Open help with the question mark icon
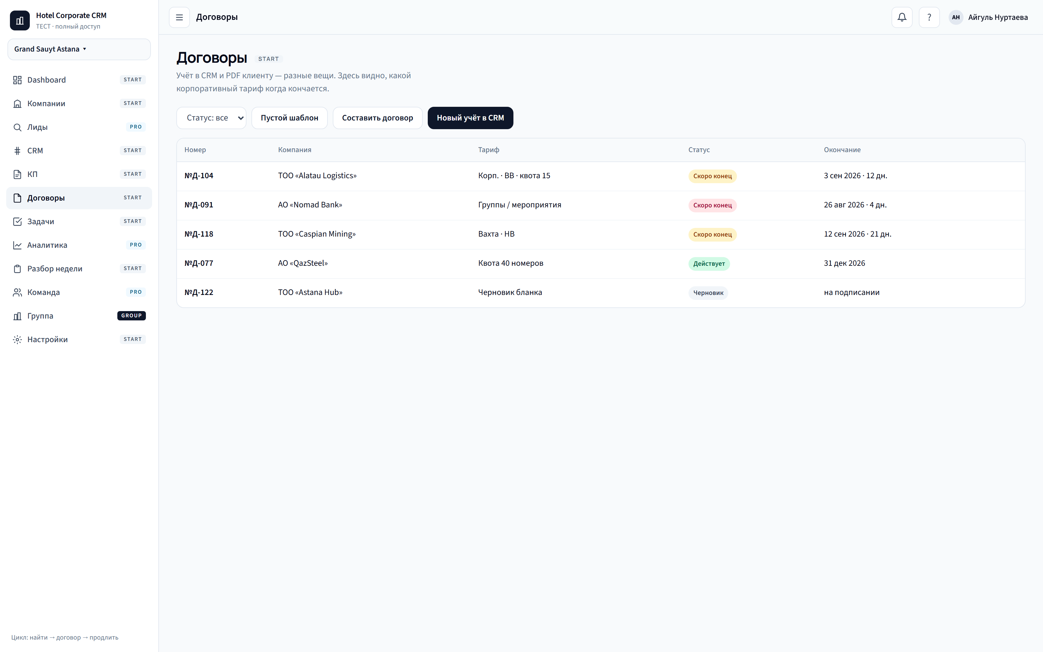Image resolution: width=1043 pixels, height=652 pixels. coord(929,17)
